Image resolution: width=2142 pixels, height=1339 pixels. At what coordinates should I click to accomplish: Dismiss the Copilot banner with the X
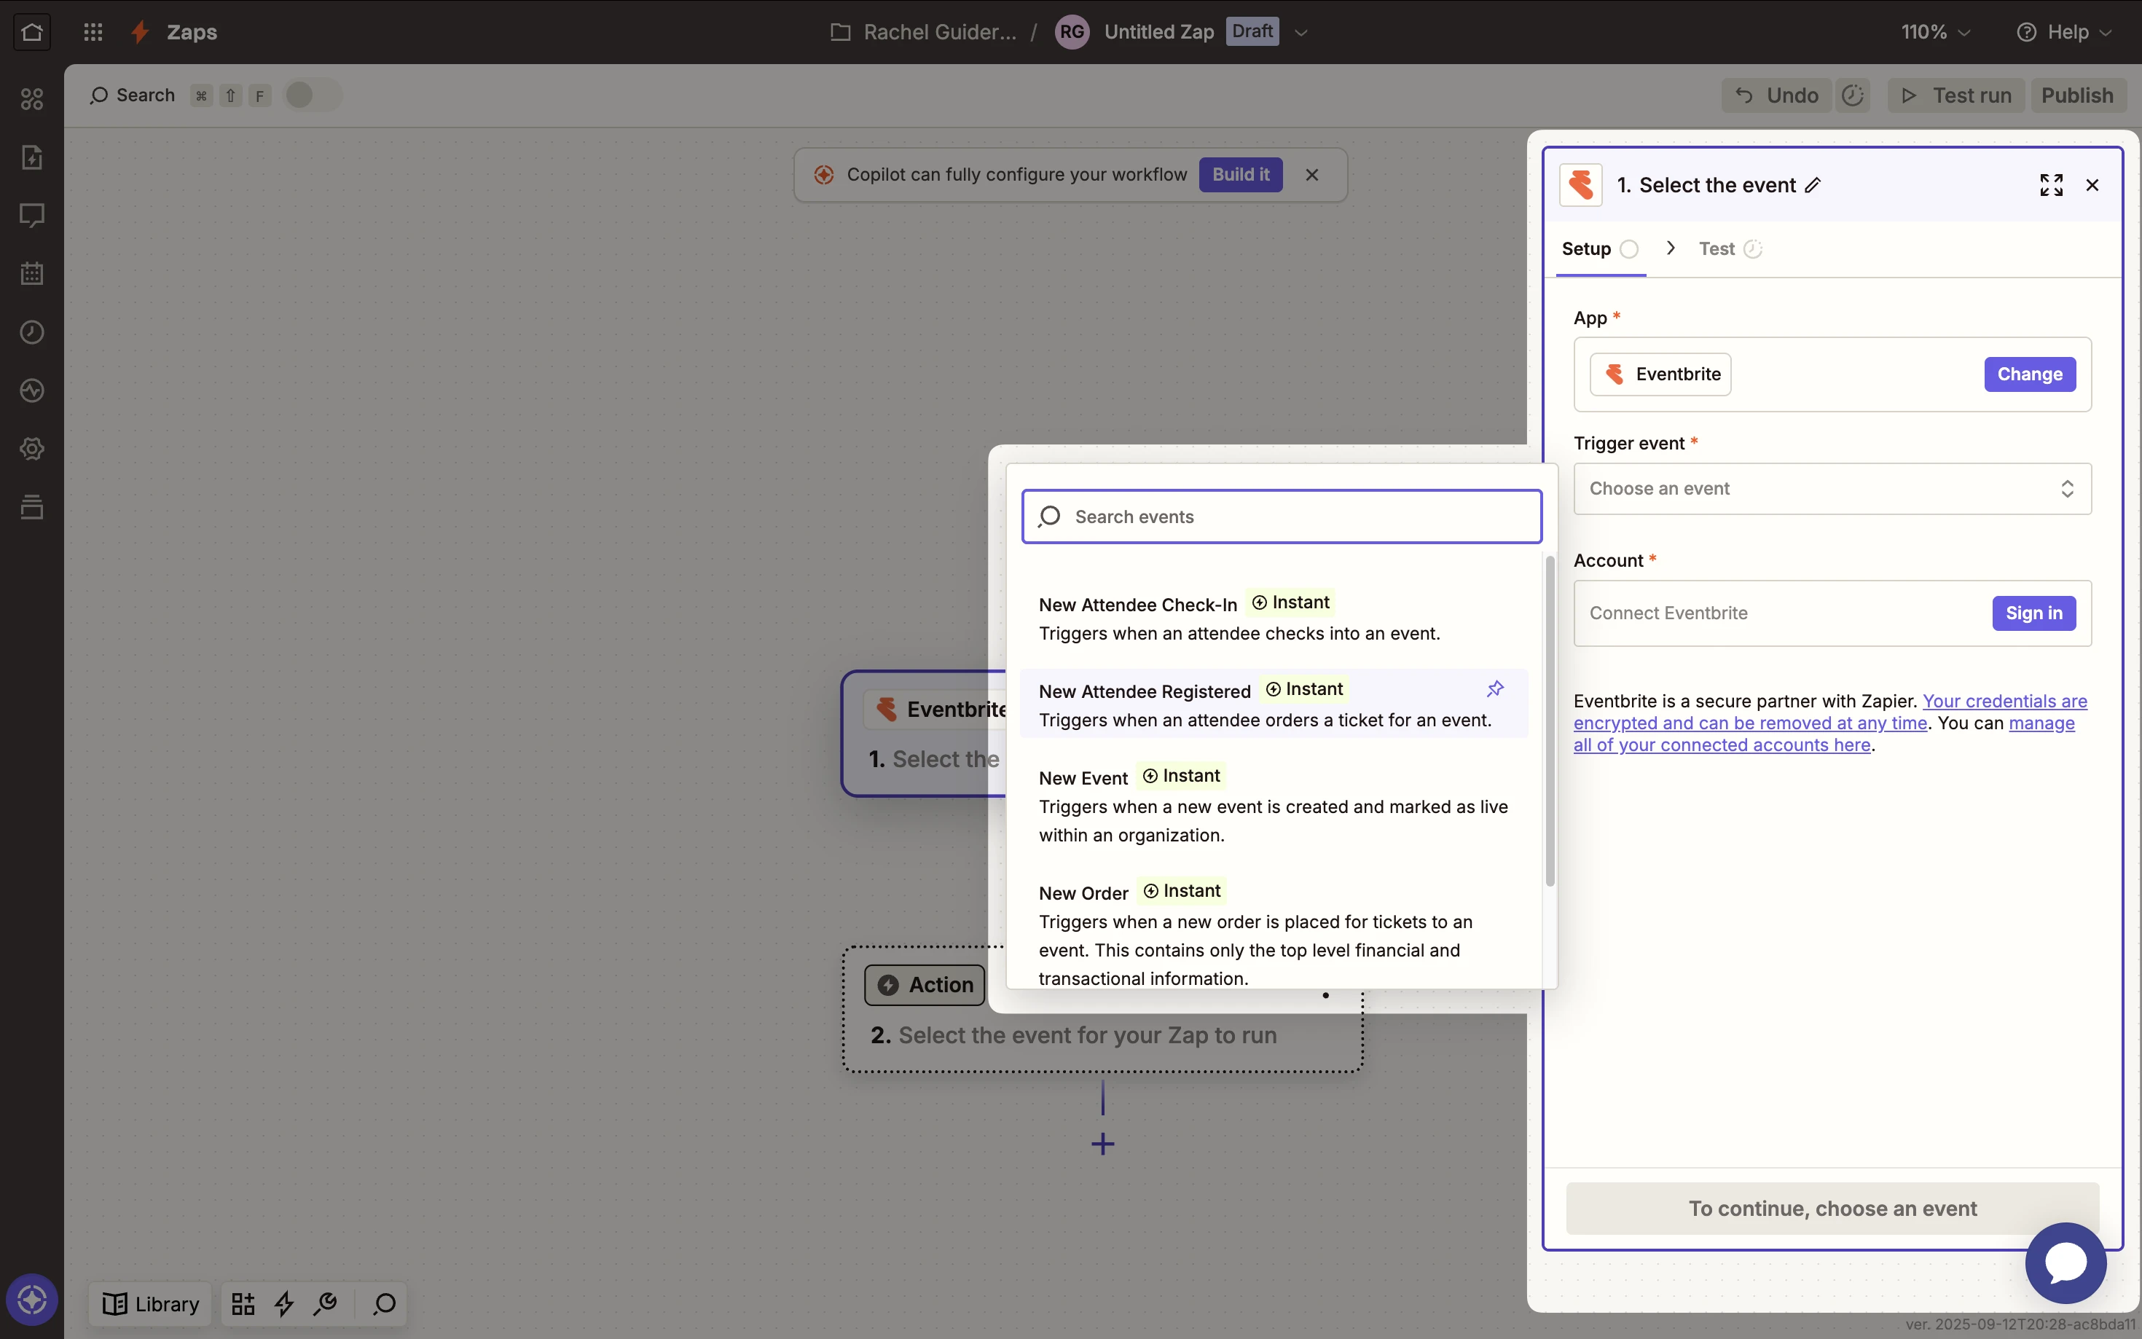[1311, 174]
